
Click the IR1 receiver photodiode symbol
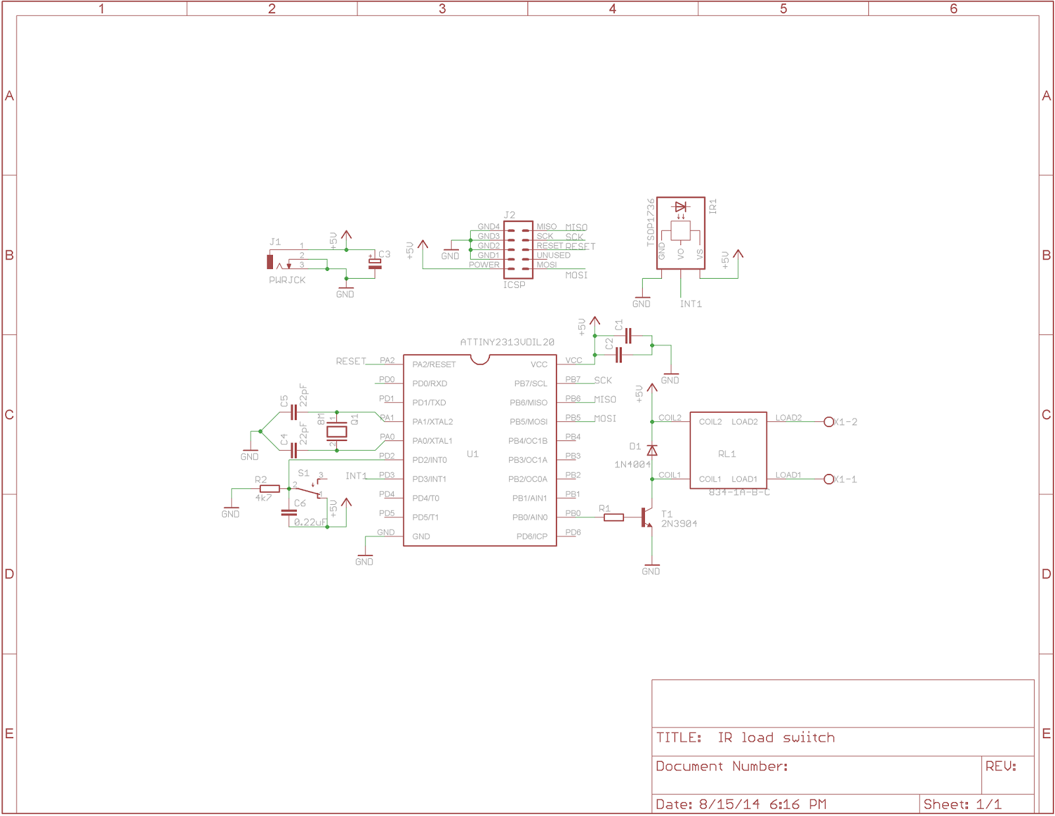tap(680, 207)
